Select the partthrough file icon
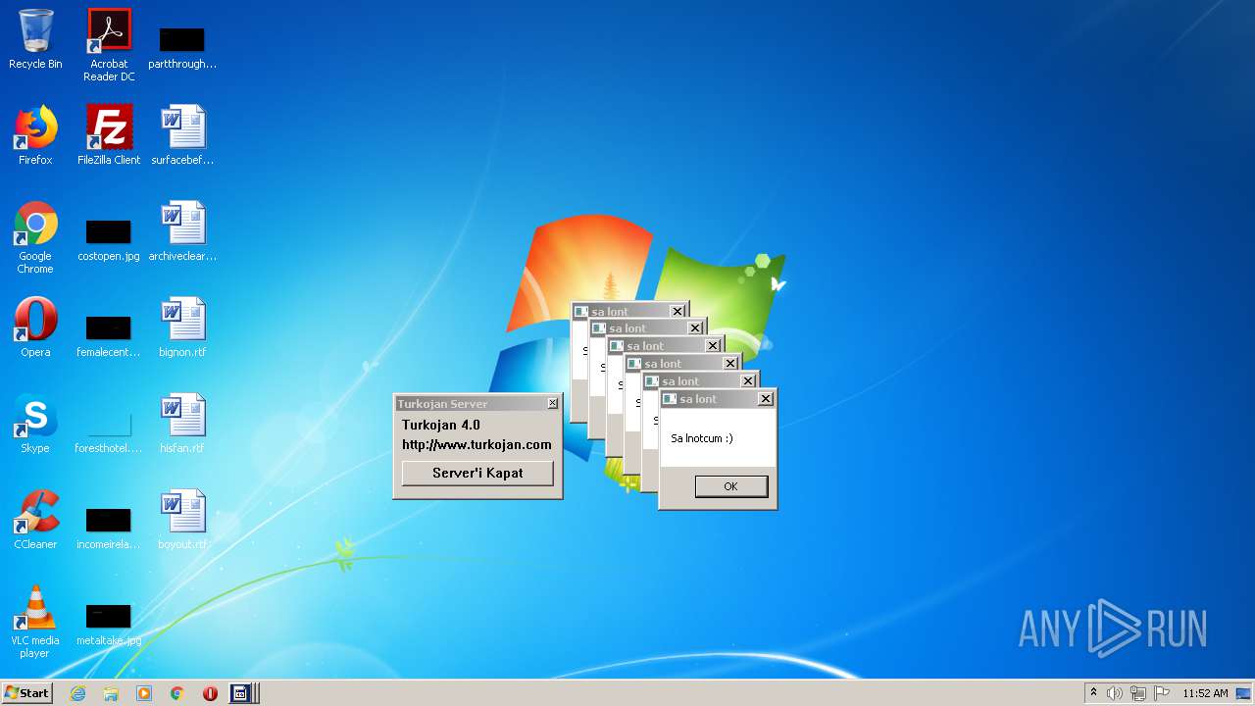1255x706 pixels. click(x=182, y=47)
